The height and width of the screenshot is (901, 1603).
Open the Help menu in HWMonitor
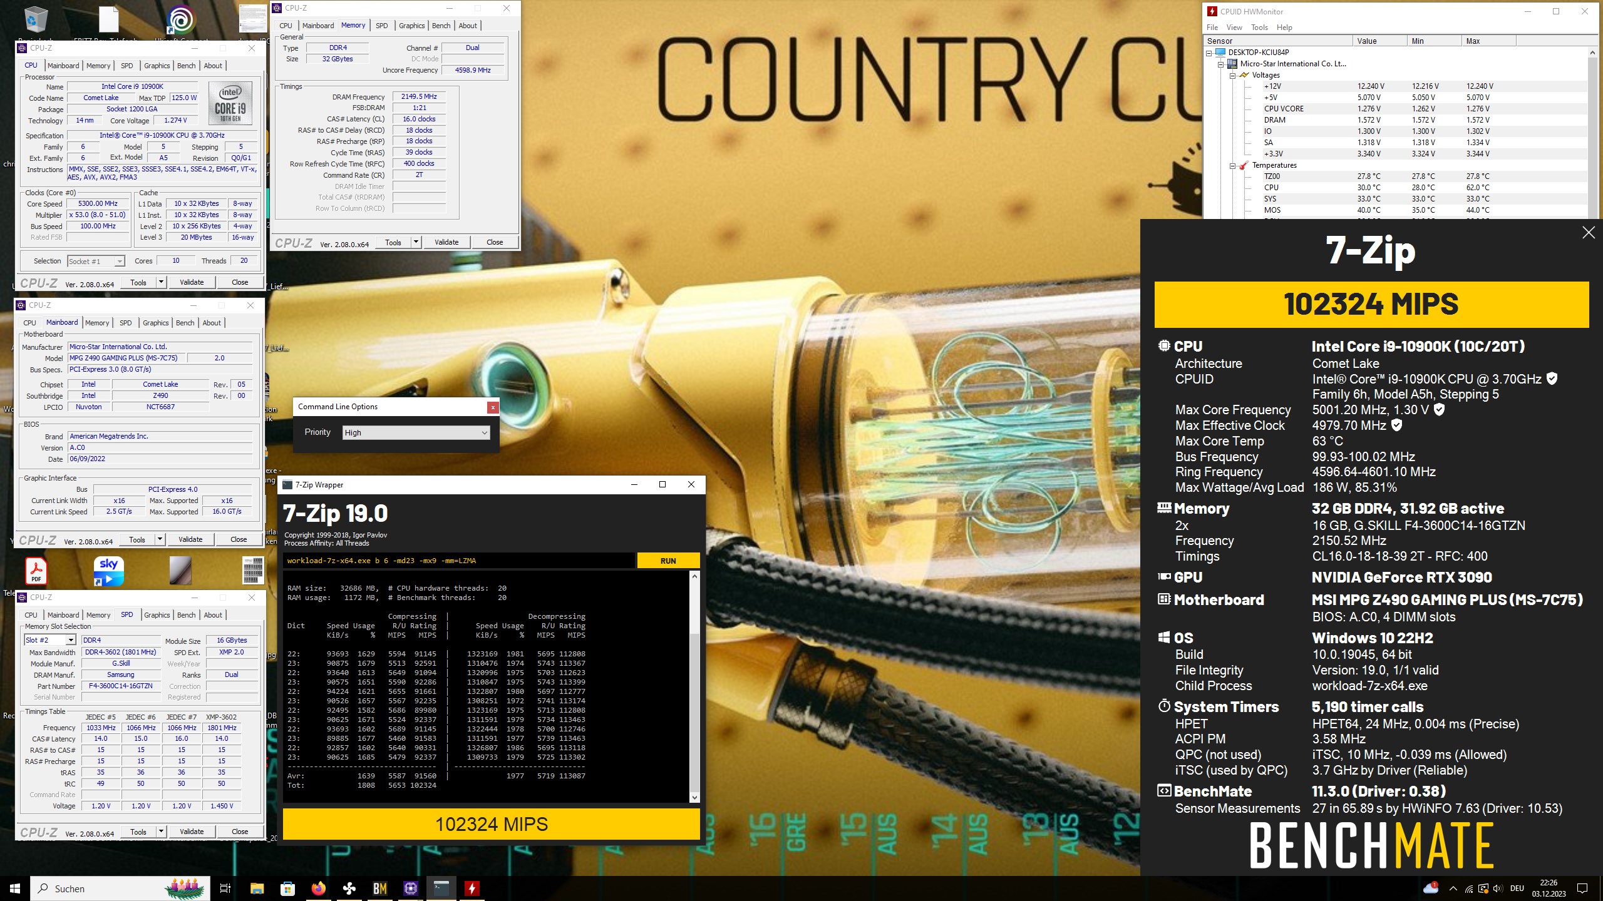point(1284,28)
